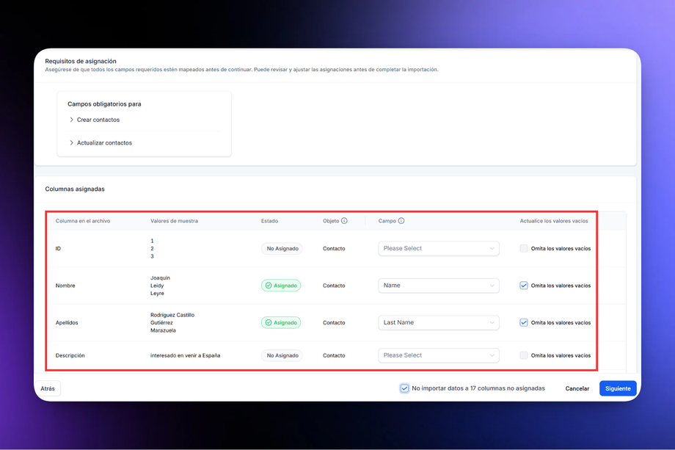Click the Requisitos de asignación heading
Screen dimensions: 675x450
(x=81, y=61)
